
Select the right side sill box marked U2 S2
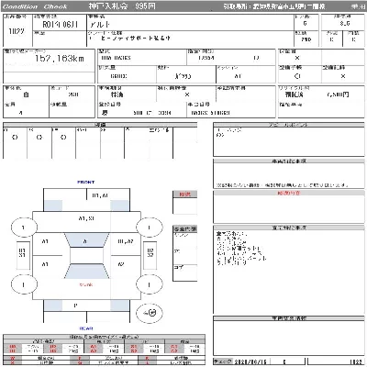point(150,255)
